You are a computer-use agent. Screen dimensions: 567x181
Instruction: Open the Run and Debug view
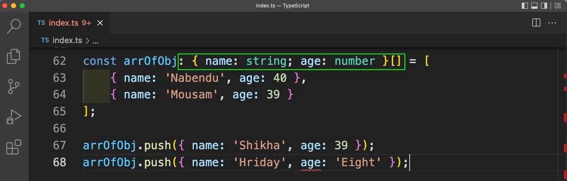click(14, 117)
